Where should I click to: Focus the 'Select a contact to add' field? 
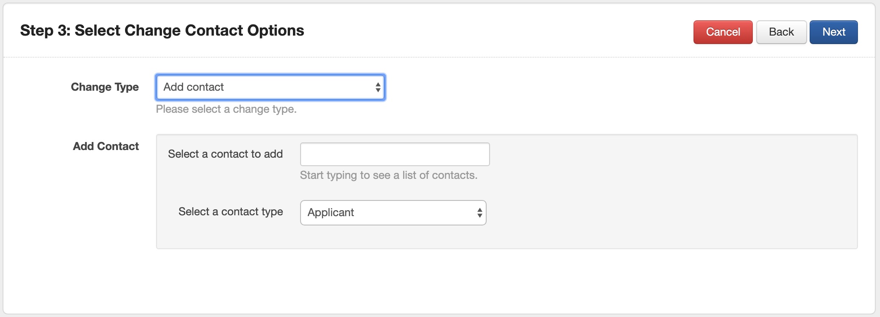tap(395, 154)
